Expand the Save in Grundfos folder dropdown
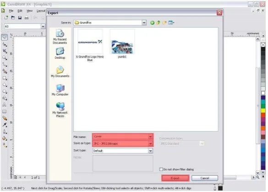 click(x=144, y=23)
